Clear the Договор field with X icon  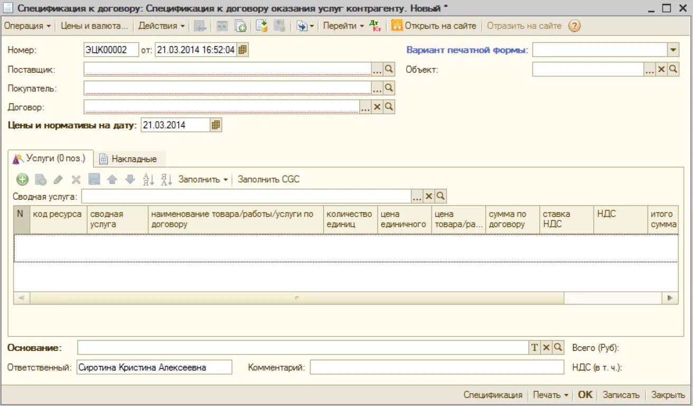tap(377, 107)
